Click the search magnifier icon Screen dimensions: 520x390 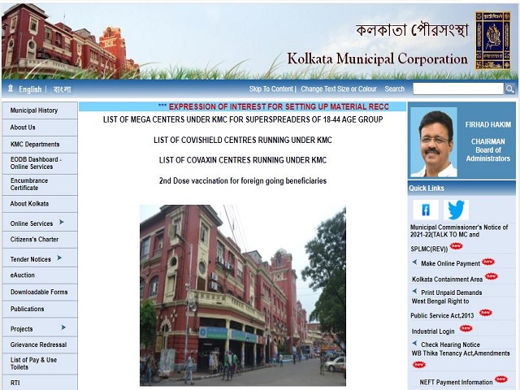point(509,89)
